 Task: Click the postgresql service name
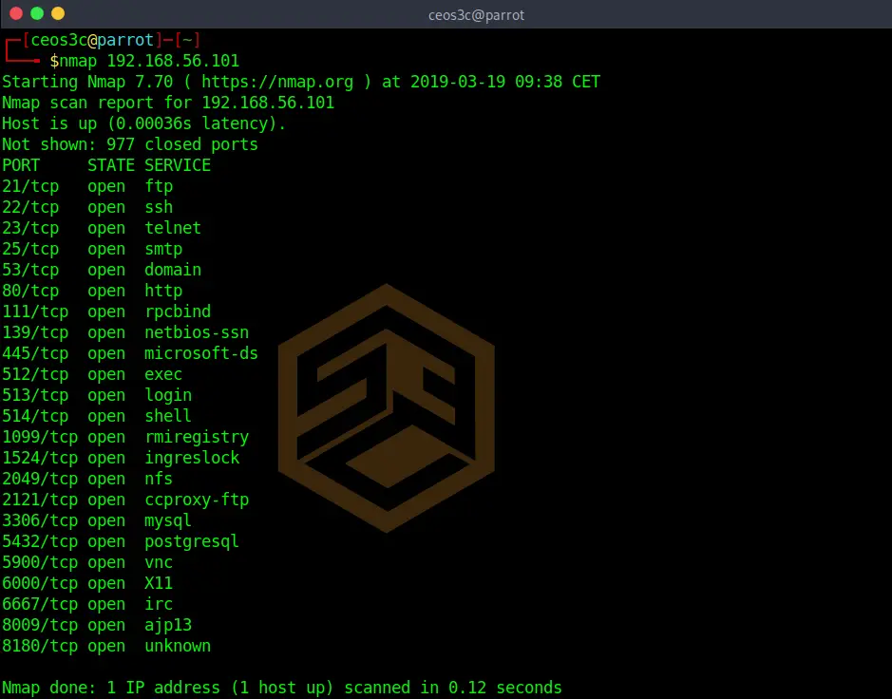[192, 542]
